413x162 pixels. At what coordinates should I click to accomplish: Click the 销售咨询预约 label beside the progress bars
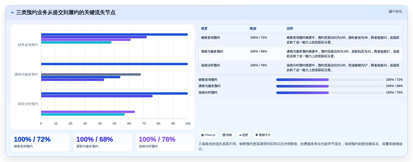tap(208, 80)
